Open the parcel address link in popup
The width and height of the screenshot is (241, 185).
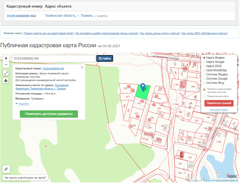click(42, 87)
